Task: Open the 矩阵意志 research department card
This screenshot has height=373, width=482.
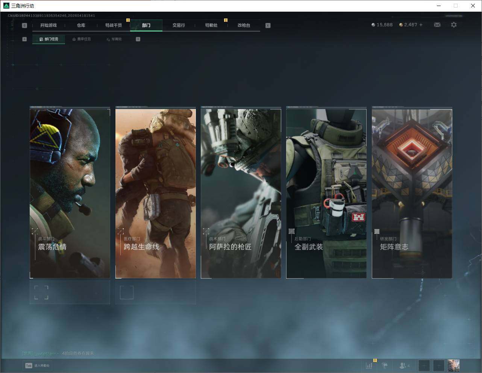Action: coord(412,194)
